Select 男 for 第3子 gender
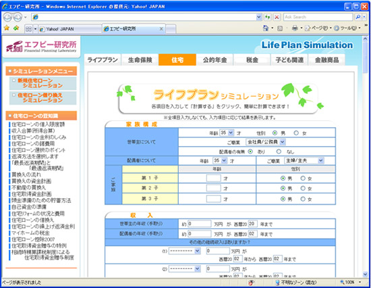Viewport: 371px width, 288px height. coord(283,199)
